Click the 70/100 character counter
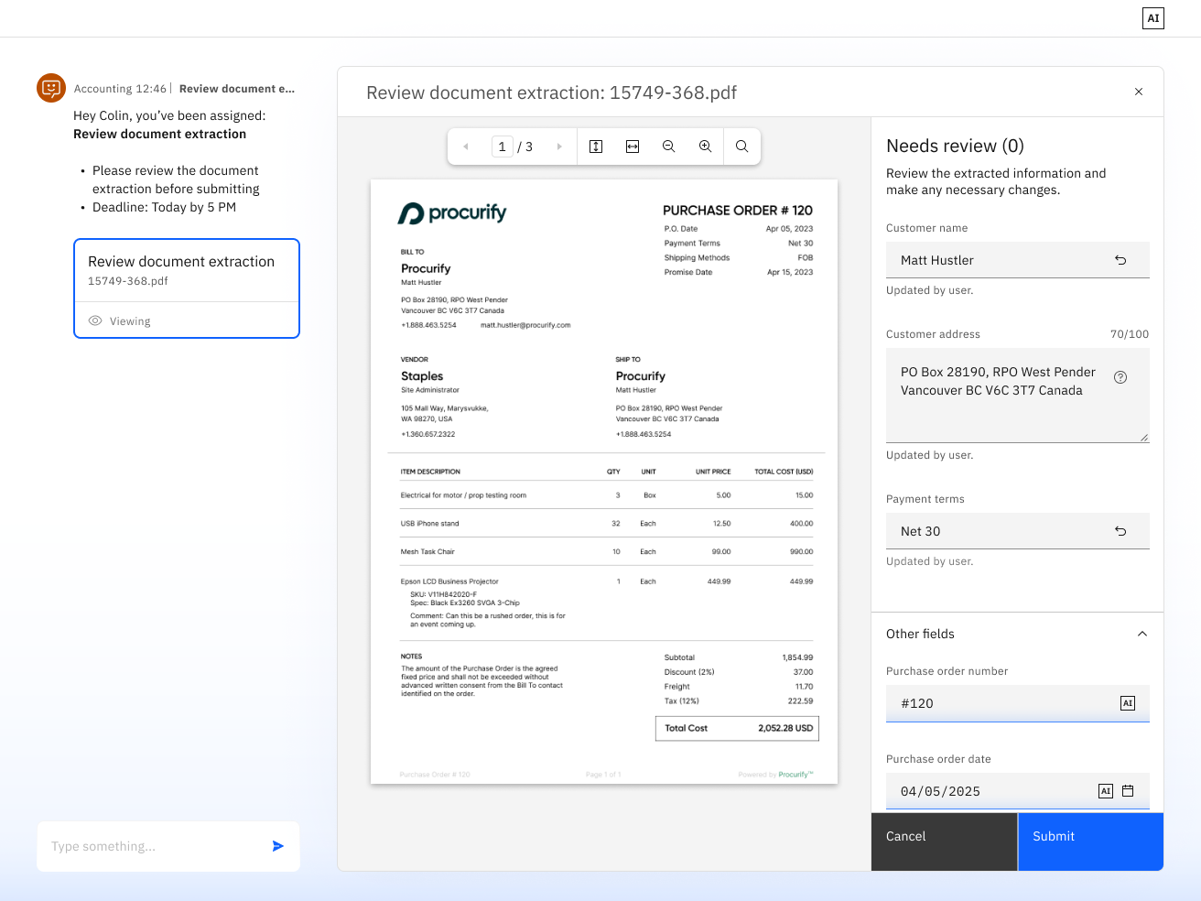This screenshot has height=901, width=1201. coord(1130,334)
